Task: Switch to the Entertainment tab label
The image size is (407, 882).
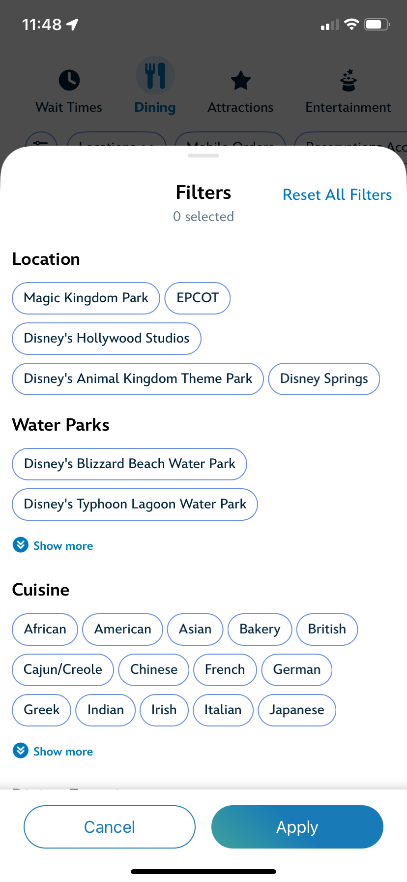Action: (x=348, y=107)
